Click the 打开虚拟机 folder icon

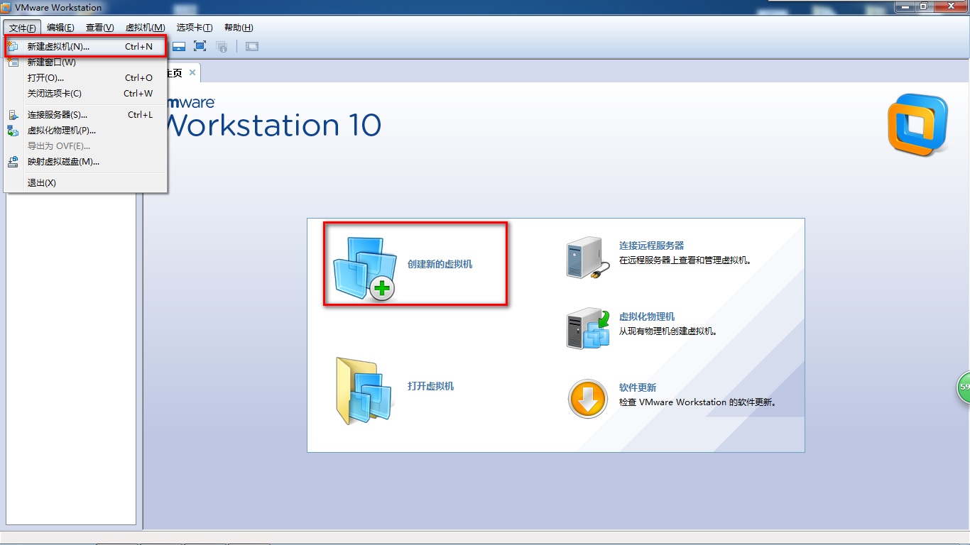point(364,390)
